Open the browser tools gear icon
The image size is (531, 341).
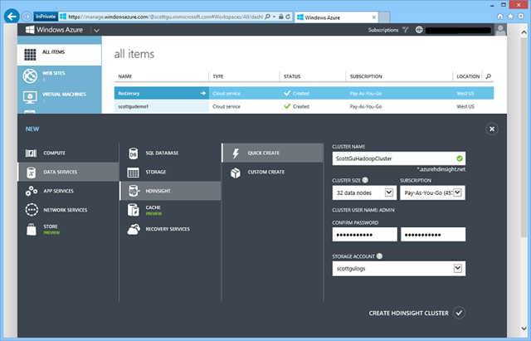[521, 17]
